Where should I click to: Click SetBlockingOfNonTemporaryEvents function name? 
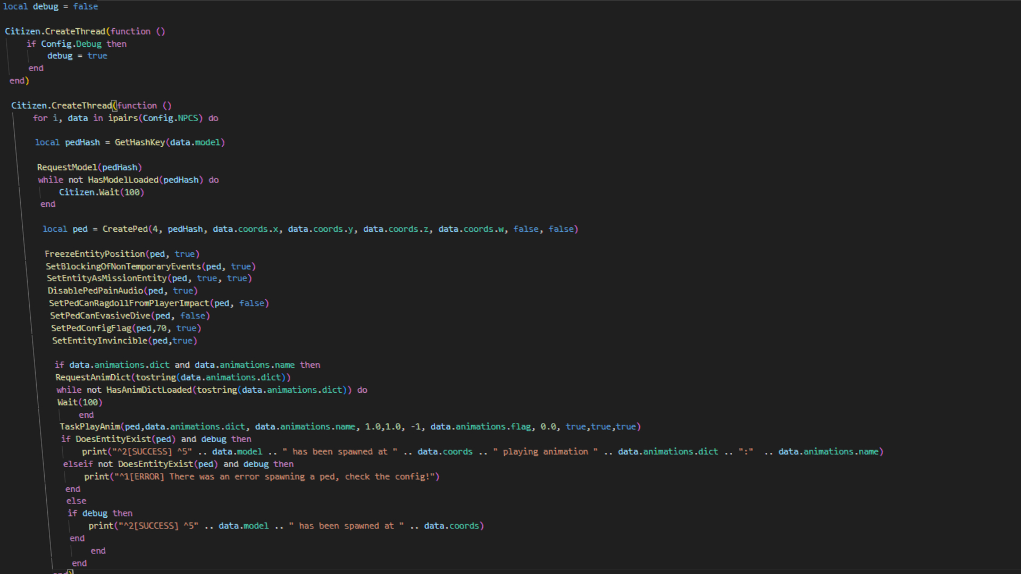click(123, 266)
